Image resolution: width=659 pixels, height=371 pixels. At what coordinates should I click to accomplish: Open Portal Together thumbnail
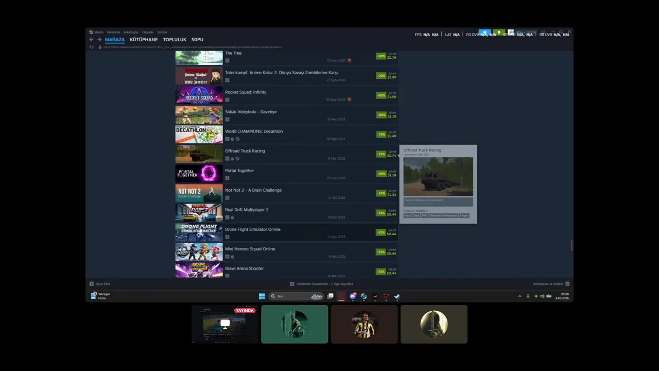point(199,174)
